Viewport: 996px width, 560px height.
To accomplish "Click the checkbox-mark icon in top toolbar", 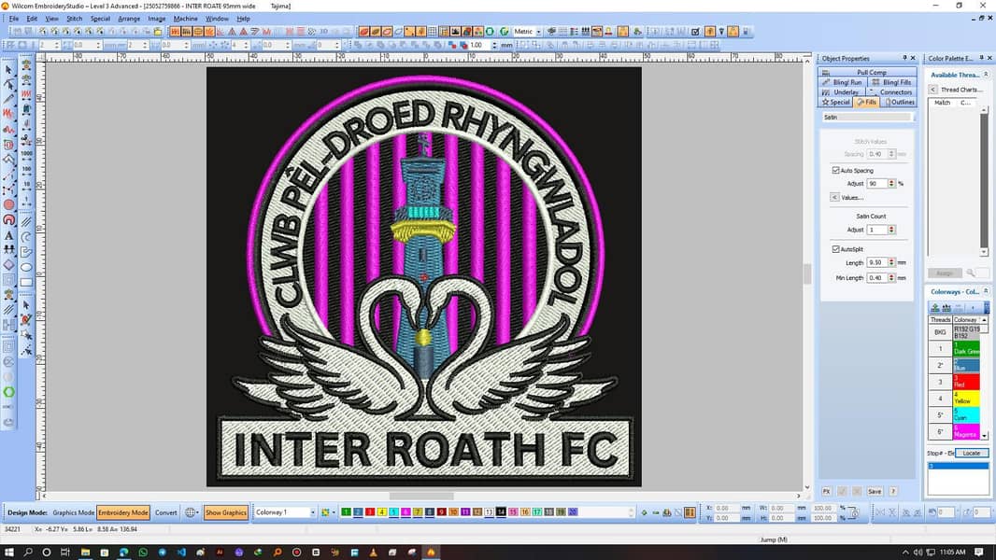I will coord(695,32).
